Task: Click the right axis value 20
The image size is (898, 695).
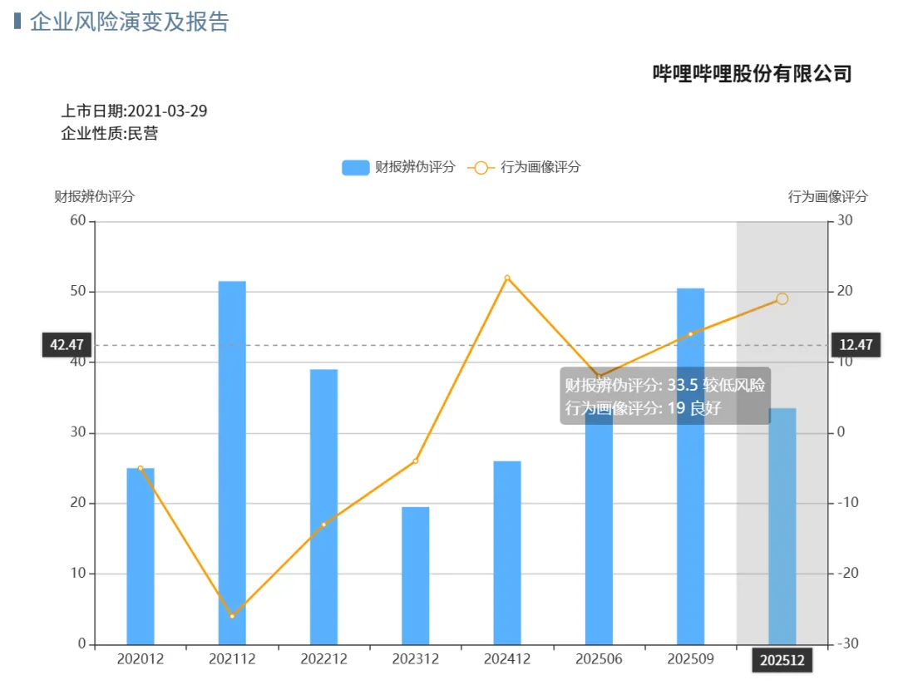Action: (845, 291)
